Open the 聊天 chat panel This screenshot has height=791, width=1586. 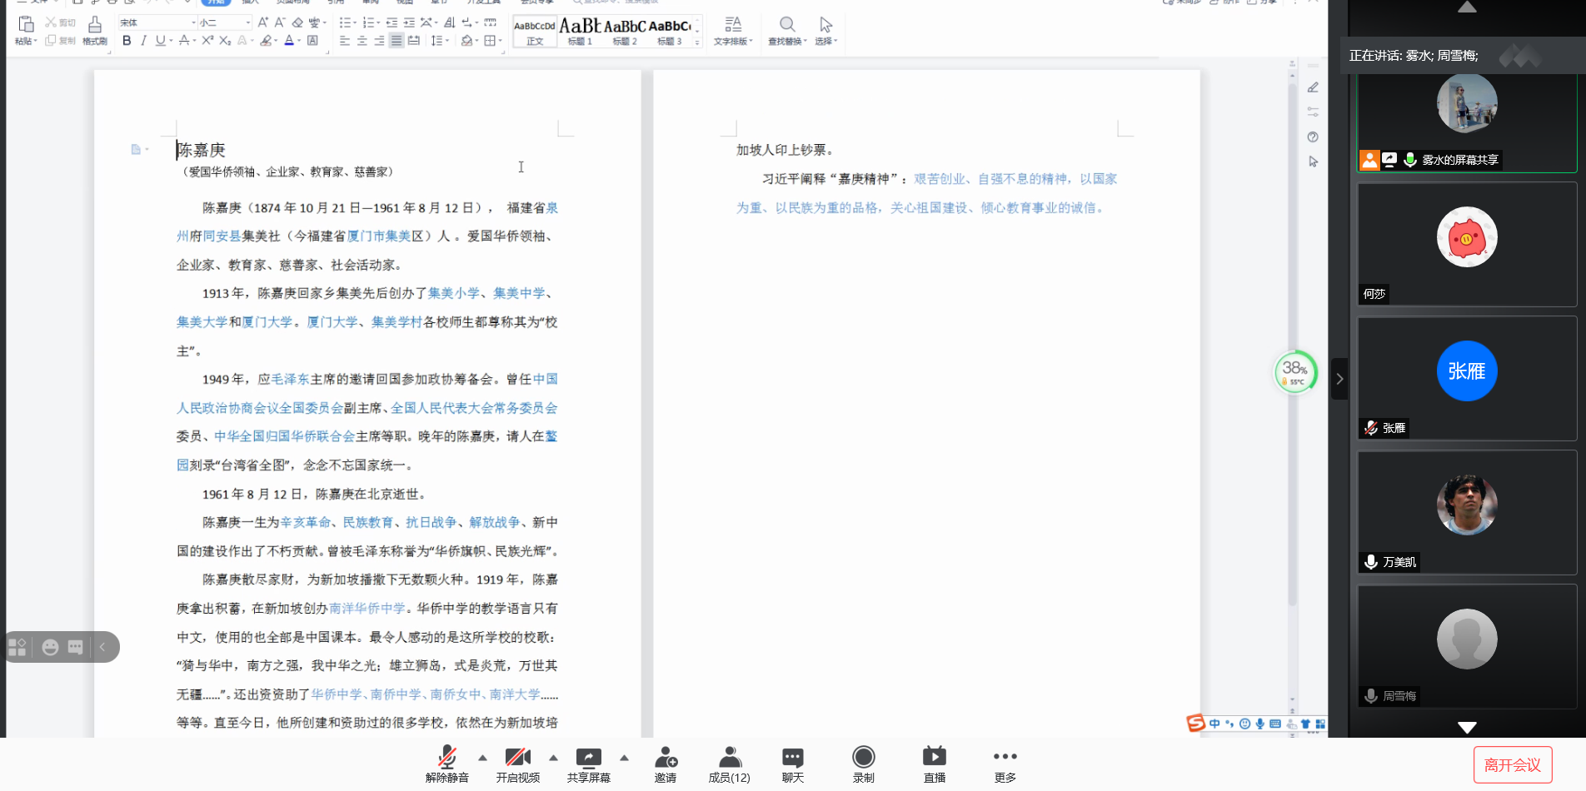click(x=792, y=764)
